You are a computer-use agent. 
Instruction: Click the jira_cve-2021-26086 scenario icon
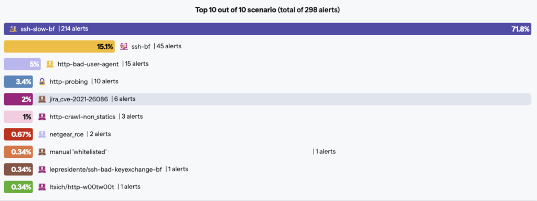pos(42,99)
